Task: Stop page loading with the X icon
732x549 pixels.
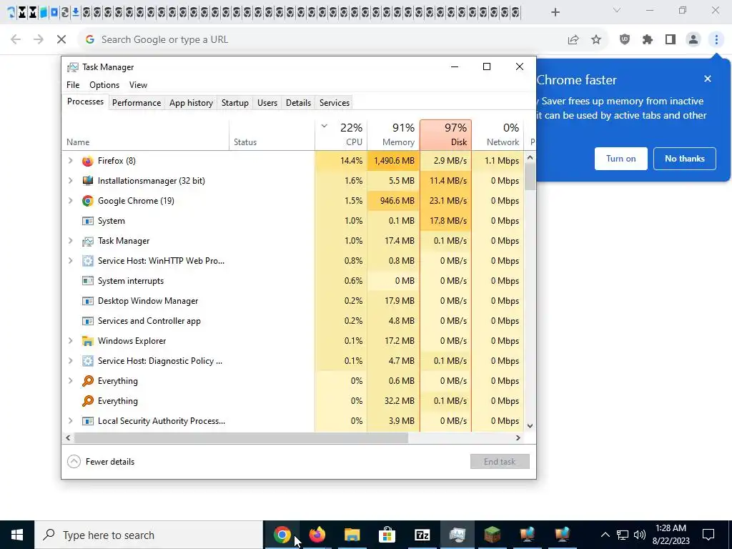Action: (x=61, y=40)
